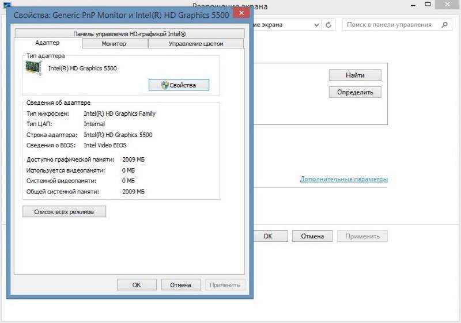Click Найти in the screen resolution window
This screenshot has width=461, height=323.
(355, 75)
